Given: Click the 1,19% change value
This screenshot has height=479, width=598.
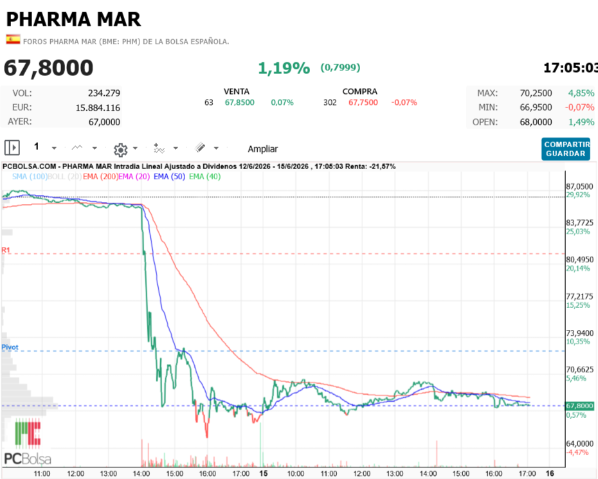Looking at the screenshot, I should pos(284,68).
